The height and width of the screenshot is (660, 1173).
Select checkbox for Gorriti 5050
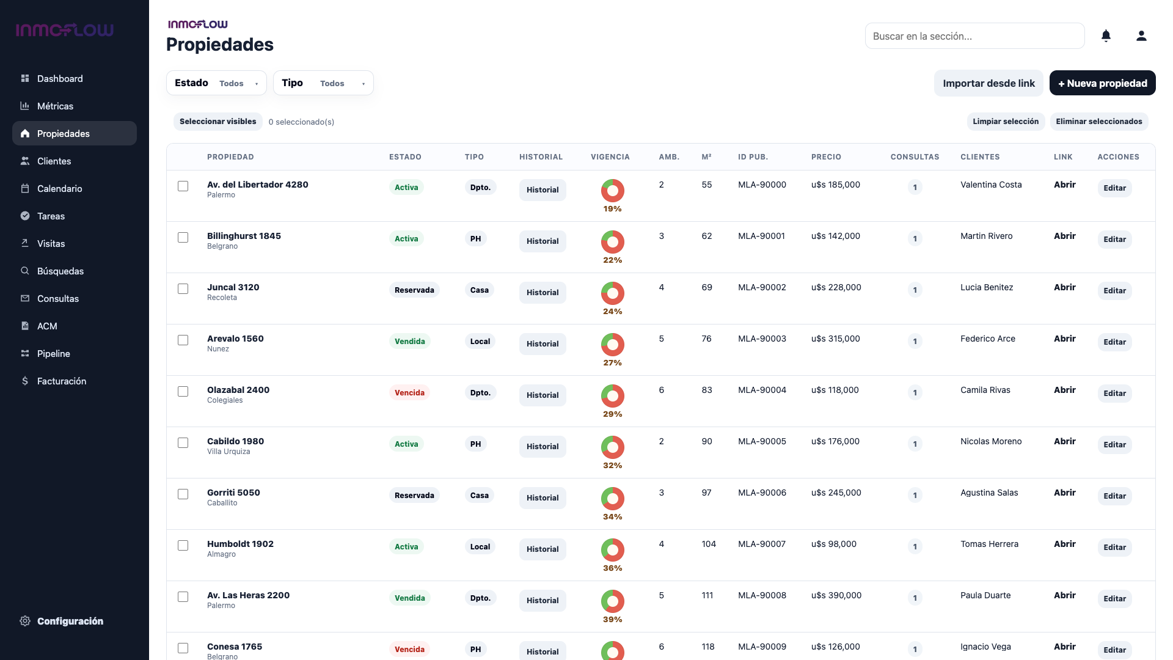[183, 494]
